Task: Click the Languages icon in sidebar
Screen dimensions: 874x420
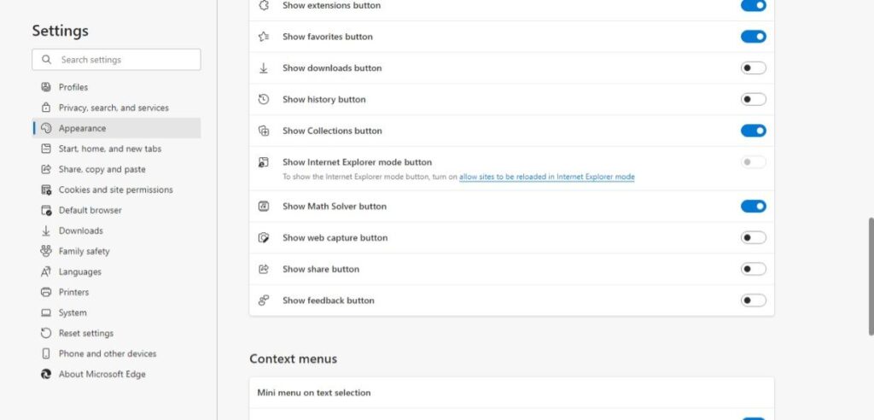Action: pyautogui.click(x=46, y=271)
